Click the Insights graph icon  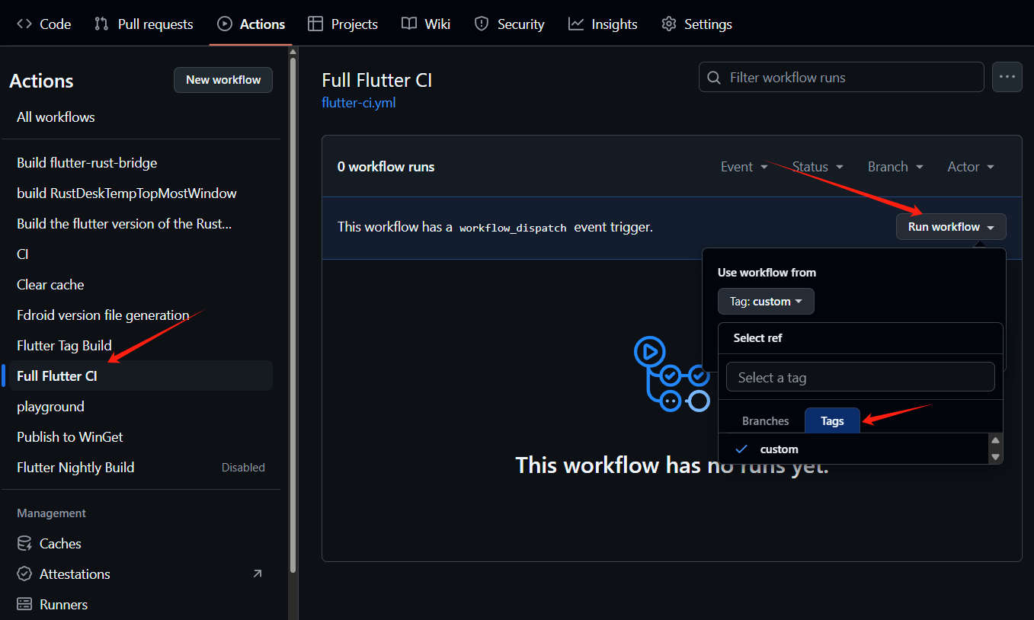click(x=576, y=24)
